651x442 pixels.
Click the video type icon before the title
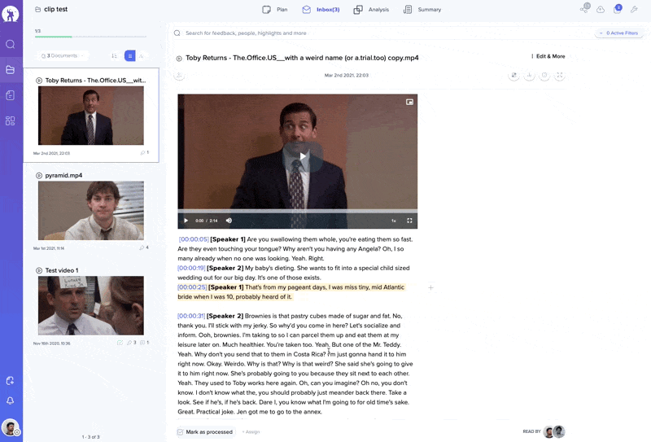click(x=179, y=59)
